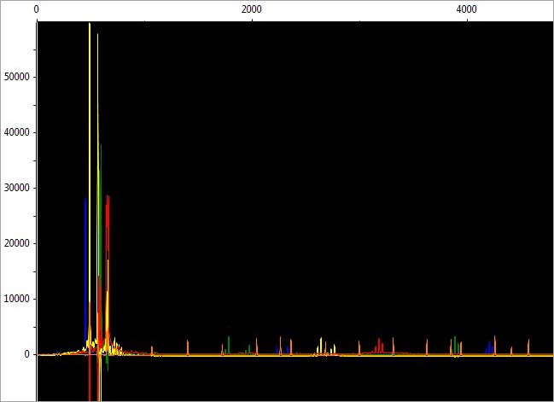Click the 4000 label on the top axis
The height and width of the screenshot is (402, 554).
(466, 9)
